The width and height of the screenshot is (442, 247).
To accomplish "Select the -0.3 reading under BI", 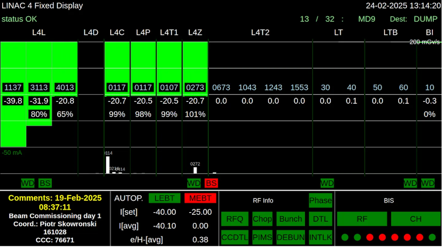I will pos(430,101).
